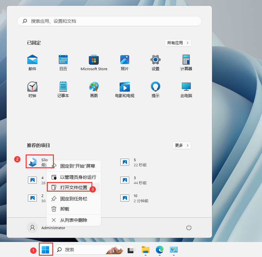Open the Control Panel taskbar icon
Image resolution: width=262 pixels, height=257 pixels.
point(174,250)
